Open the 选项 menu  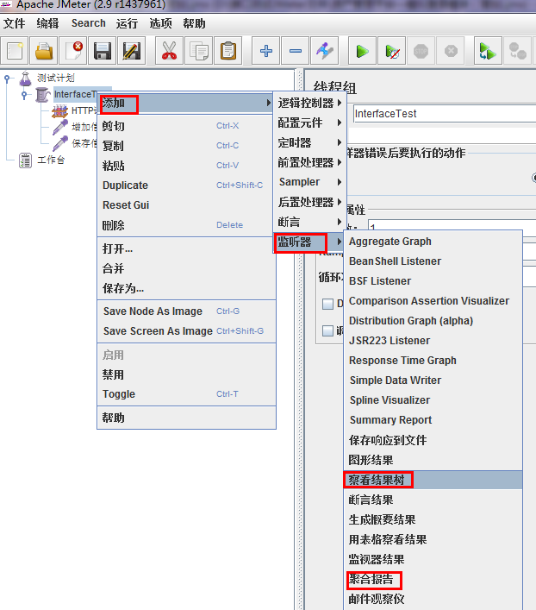(161, 23)
